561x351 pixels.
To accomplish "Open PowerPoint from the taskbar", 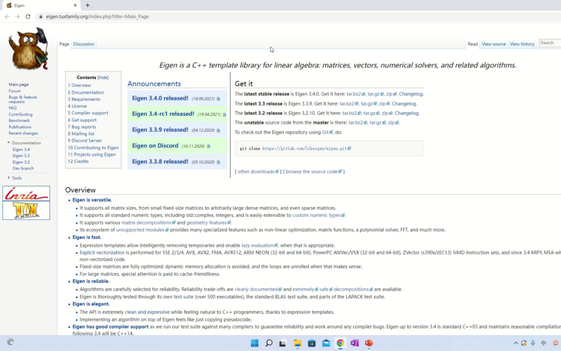I will (x=369, y=343).
